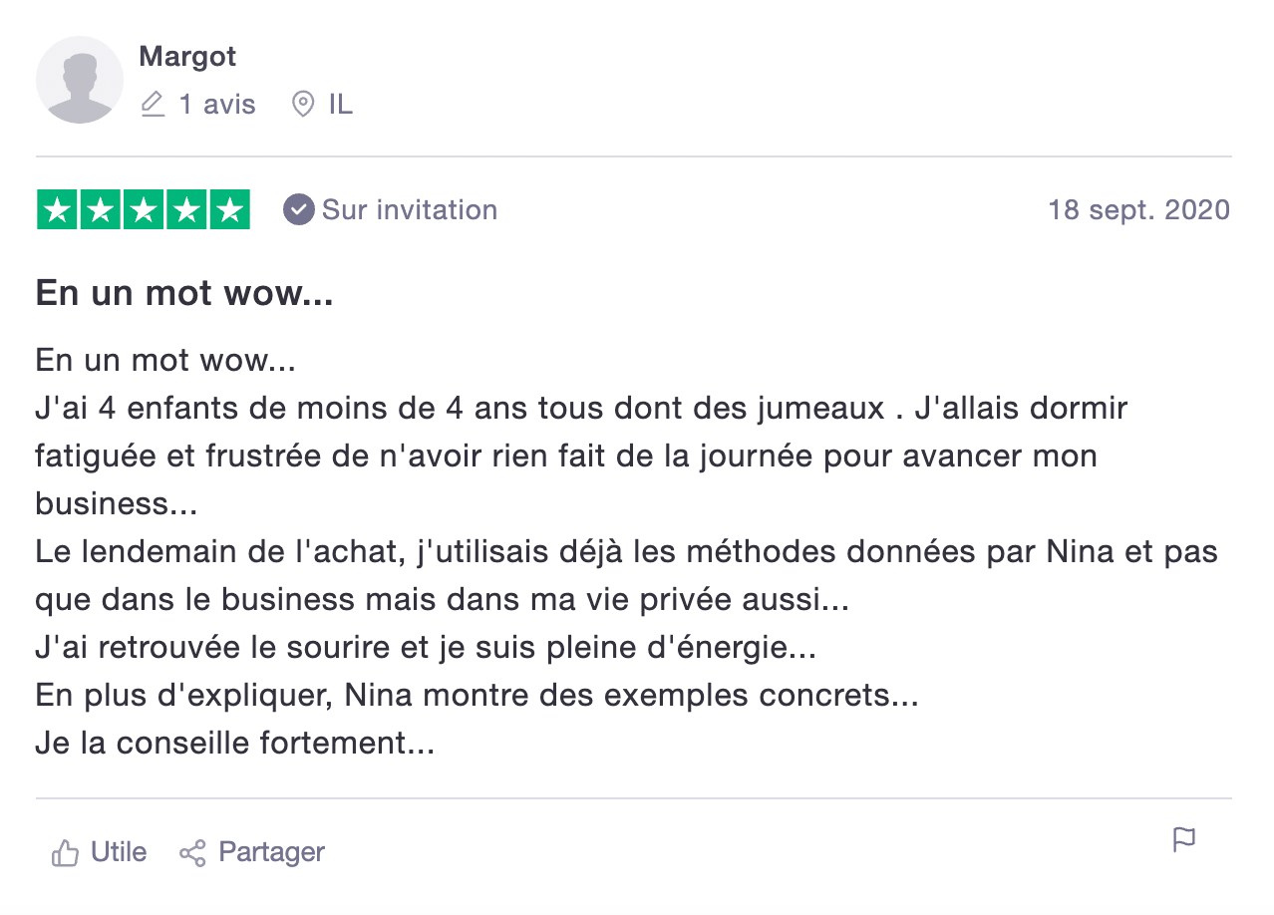Click the fifth green rating star

coord(229,209)
